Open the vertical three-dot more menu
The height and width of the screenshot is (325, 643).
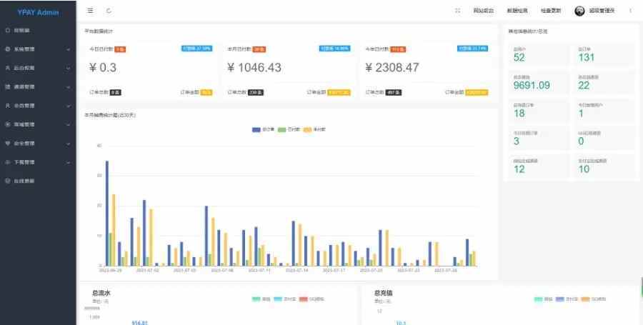click(630, 11)
